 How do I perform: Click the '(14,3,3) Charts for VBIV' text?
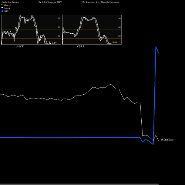[50, 2]
